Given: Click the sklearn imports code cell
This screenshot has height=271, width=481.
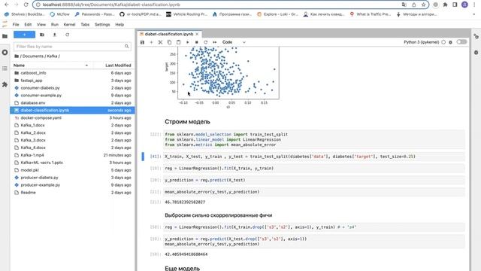Looking at the screenshot, I should pyautogui.click(x=314, y=139).
